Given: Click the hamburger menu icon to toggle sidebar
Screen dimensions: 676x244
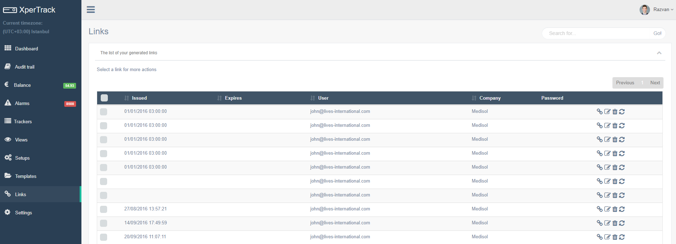Looking at the screenshot, I should point(91,10).
